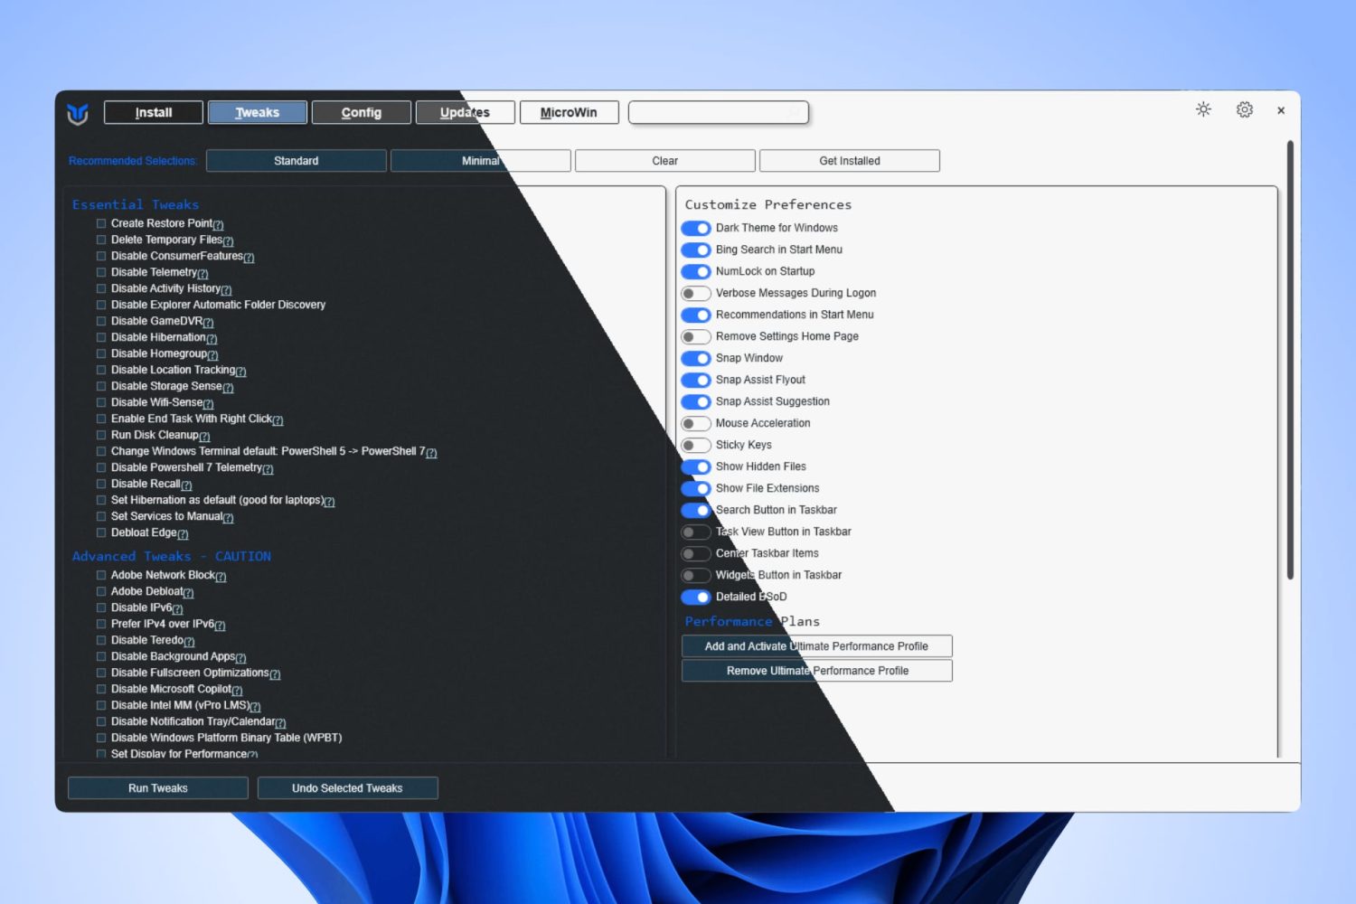Toggle Show File Extensions switch
The height and width of the screenshot is (904, 1356).
696,489
